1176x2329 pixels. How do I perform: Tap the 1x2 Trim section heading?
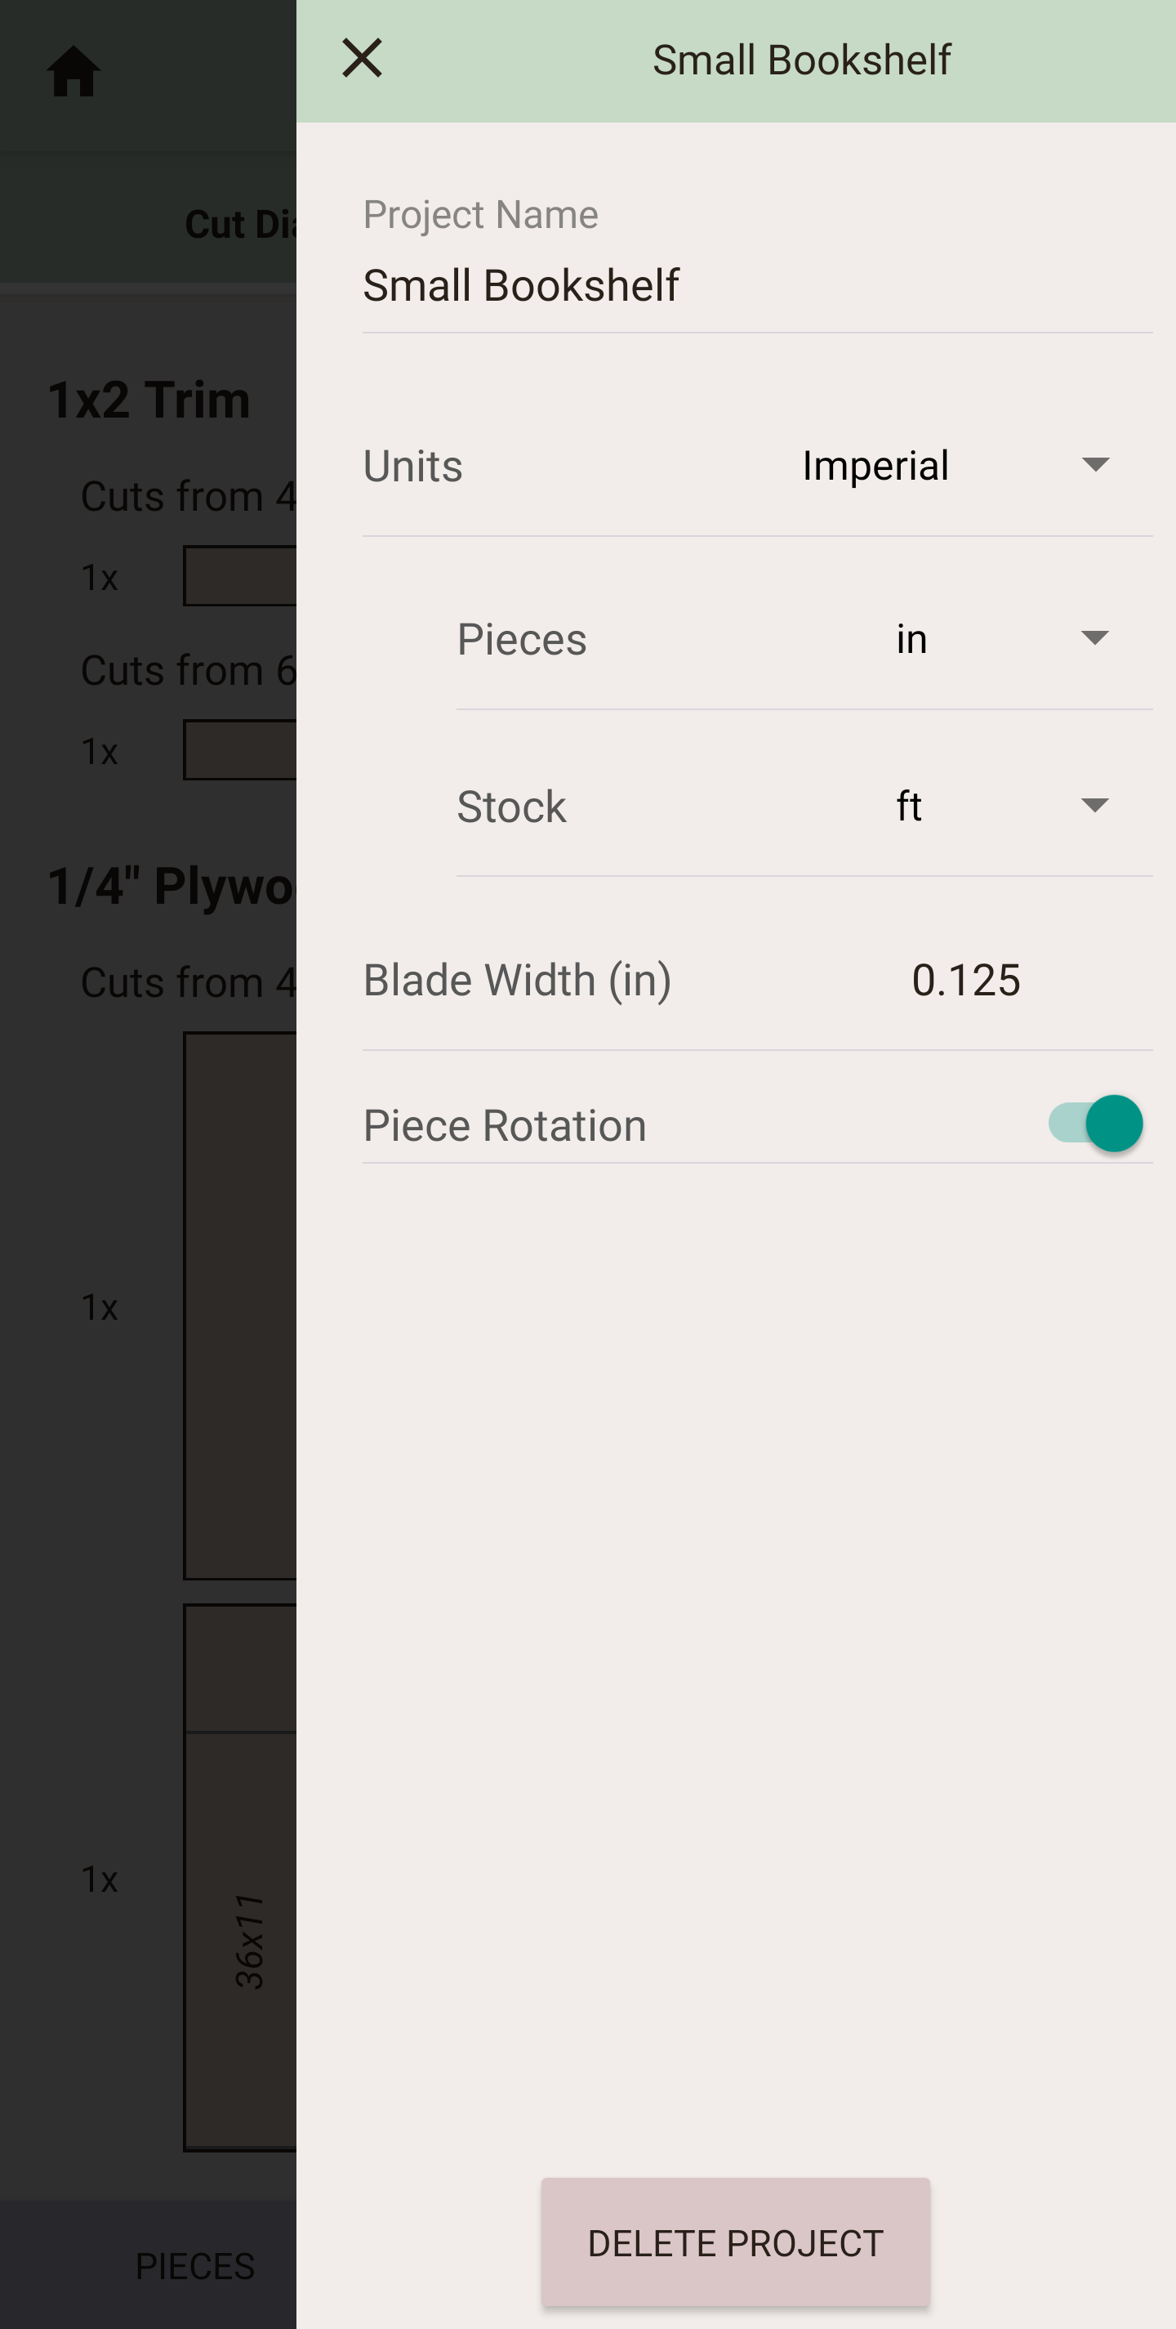coord(150,400)
